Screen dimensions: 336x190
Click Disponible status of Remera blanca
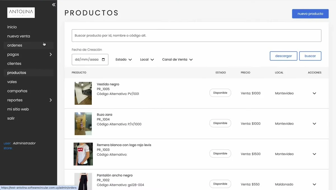[220, 154]
